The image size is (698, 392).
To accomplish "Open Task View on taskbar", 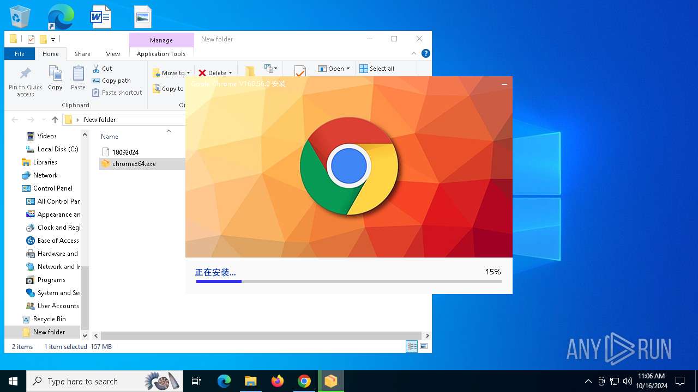I will 196,381.
